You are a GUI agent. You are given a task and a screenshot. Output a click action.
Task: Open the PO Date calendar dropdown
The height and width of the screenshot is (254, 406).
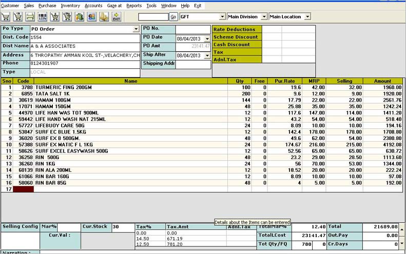point(207,39)
